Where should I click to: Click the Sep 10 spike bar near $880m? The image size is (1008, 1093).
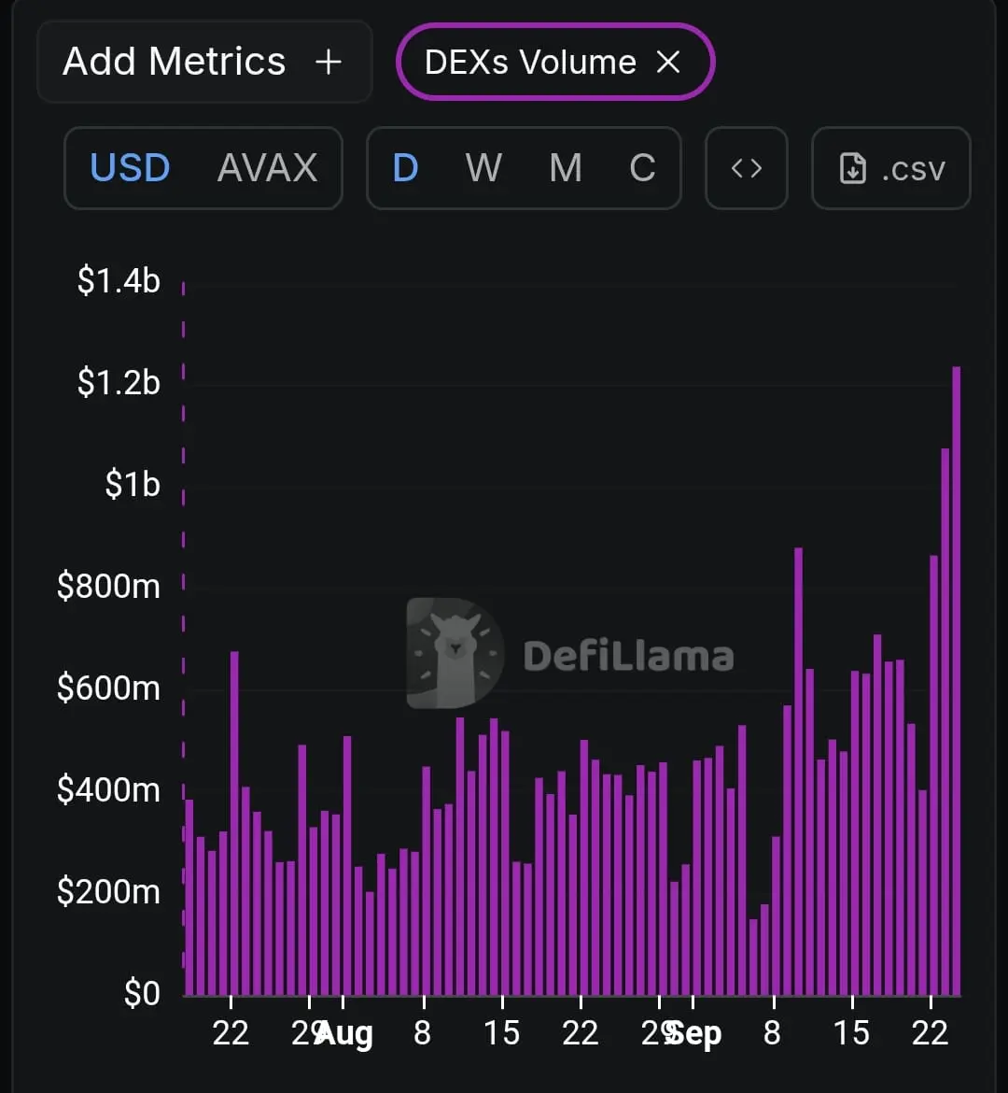[798, 772]
